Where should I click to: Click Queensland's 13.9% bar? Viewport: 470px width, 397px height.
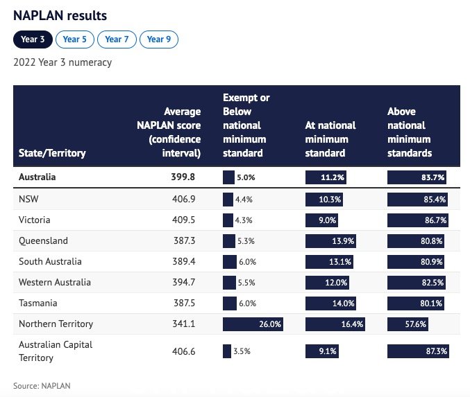330,241
